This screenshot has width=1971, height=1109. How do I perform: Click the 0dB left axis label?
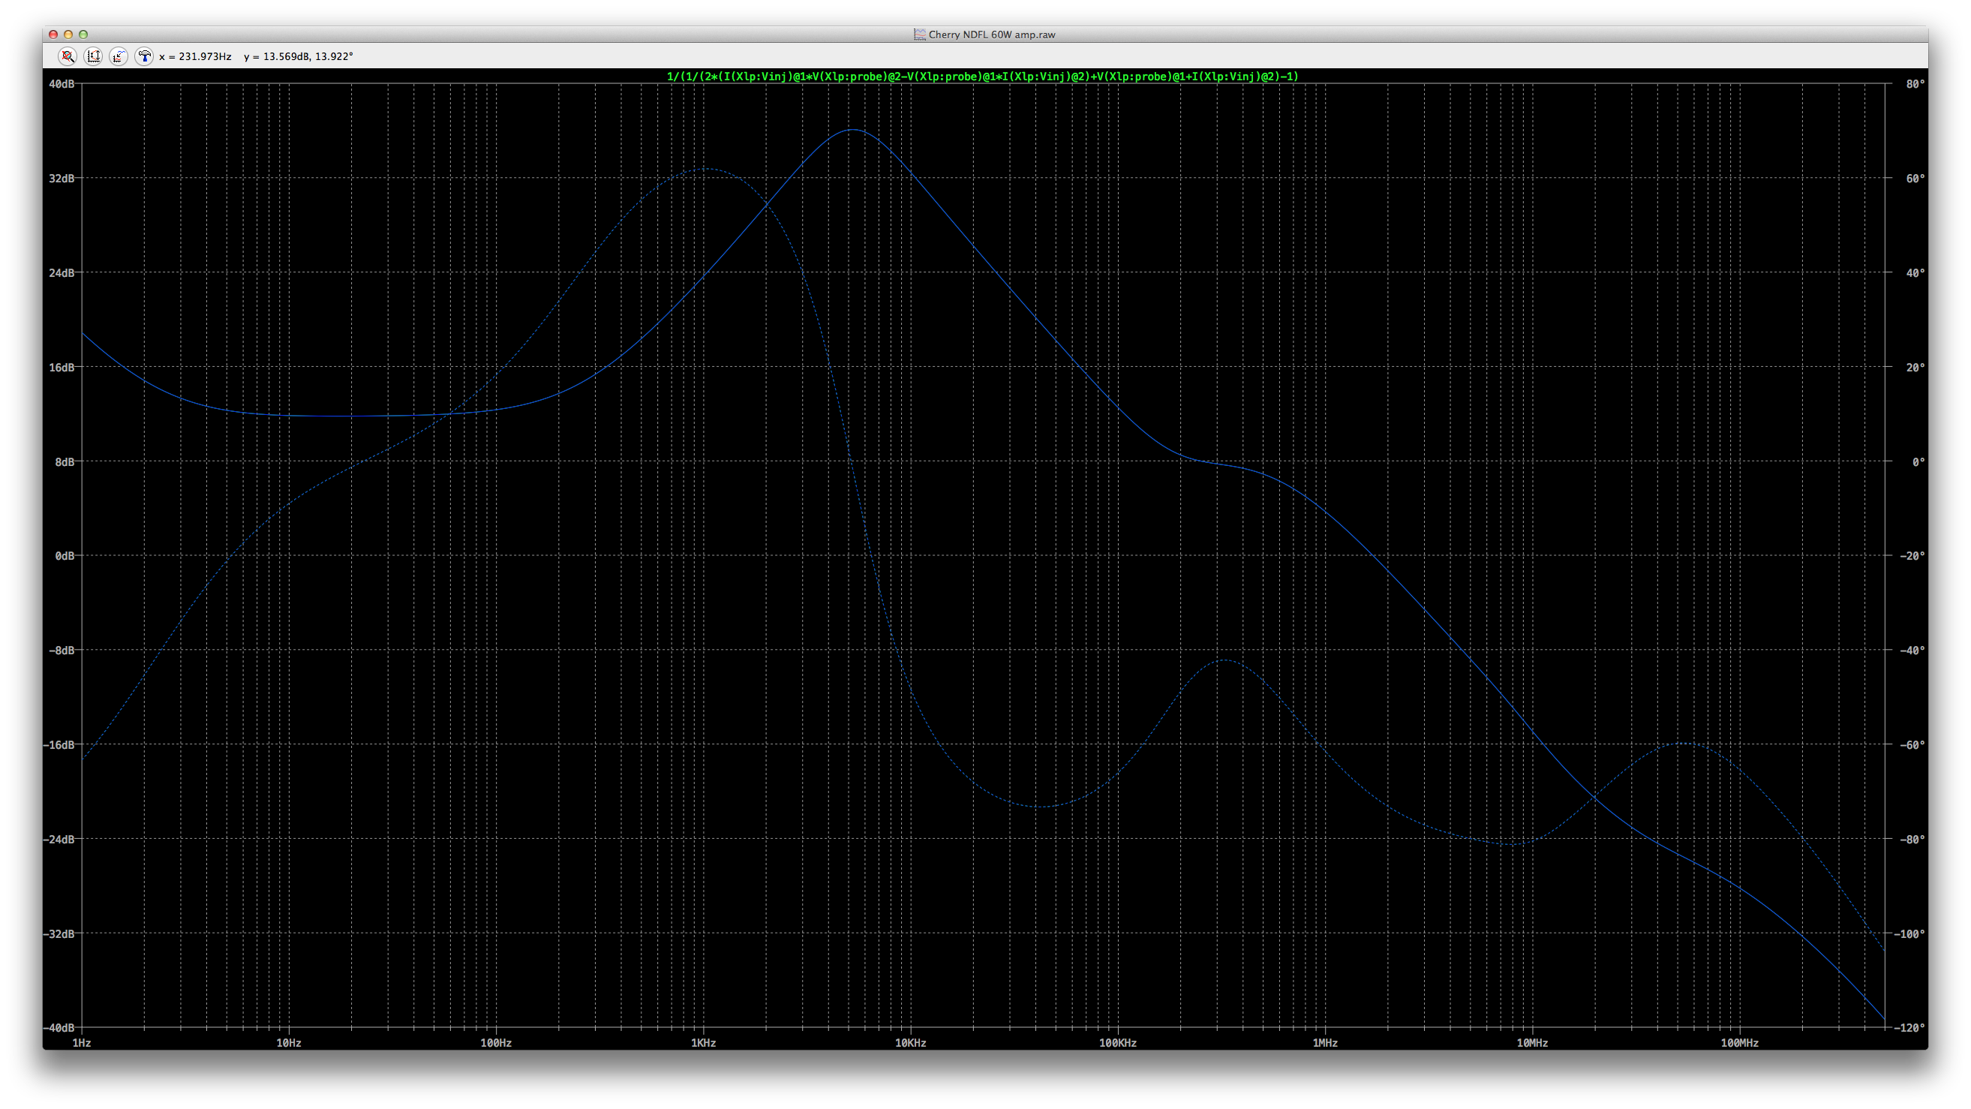click(x=65, y=556)
